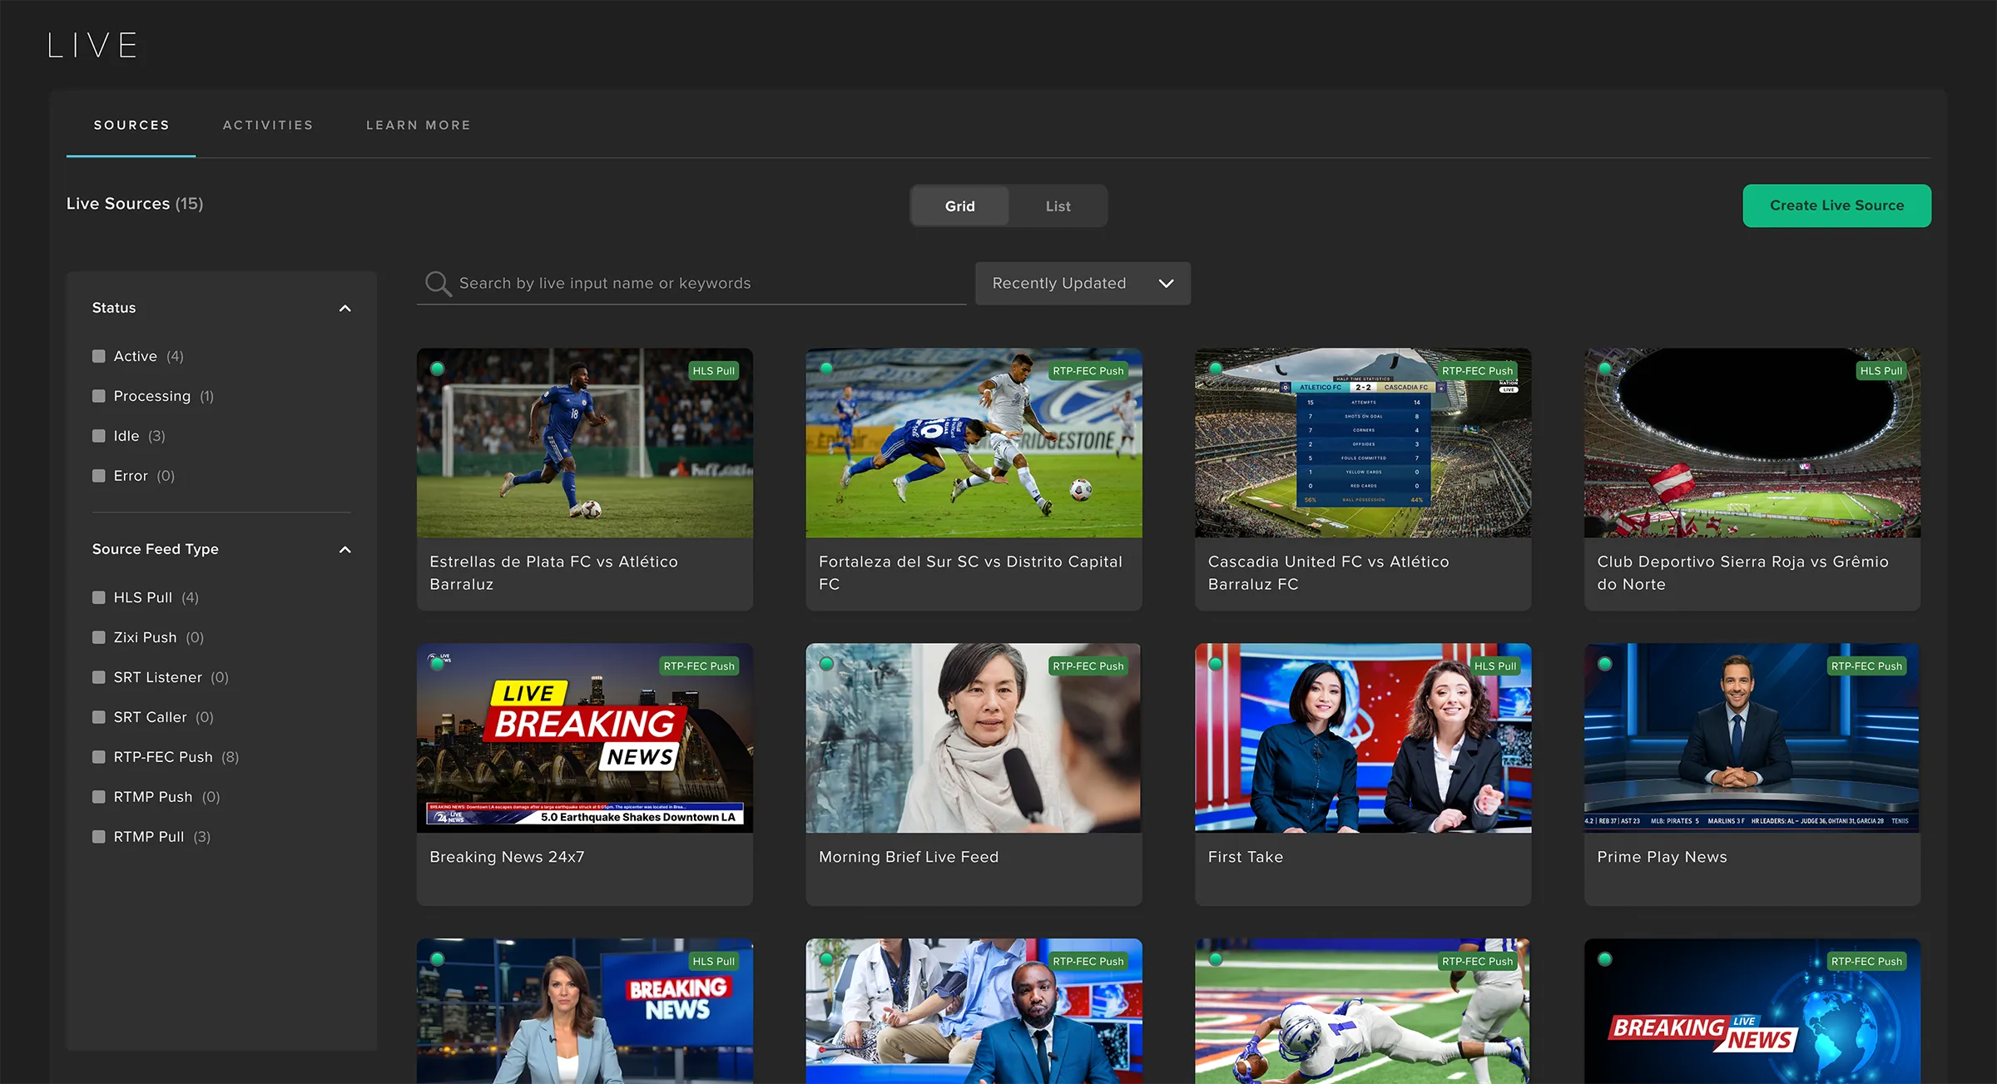Click RTP-FEC Push badge on Cascadia United card
Viewport: 1997px width, 1084px height.
point(1478,371)
